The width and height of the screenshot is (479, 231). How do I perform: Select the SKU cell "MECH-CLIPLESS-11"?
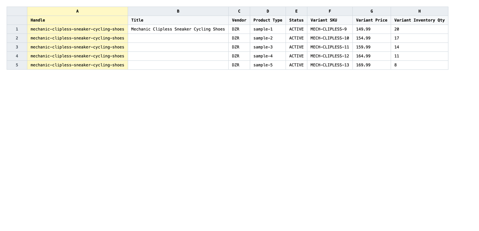pos(330,47)
